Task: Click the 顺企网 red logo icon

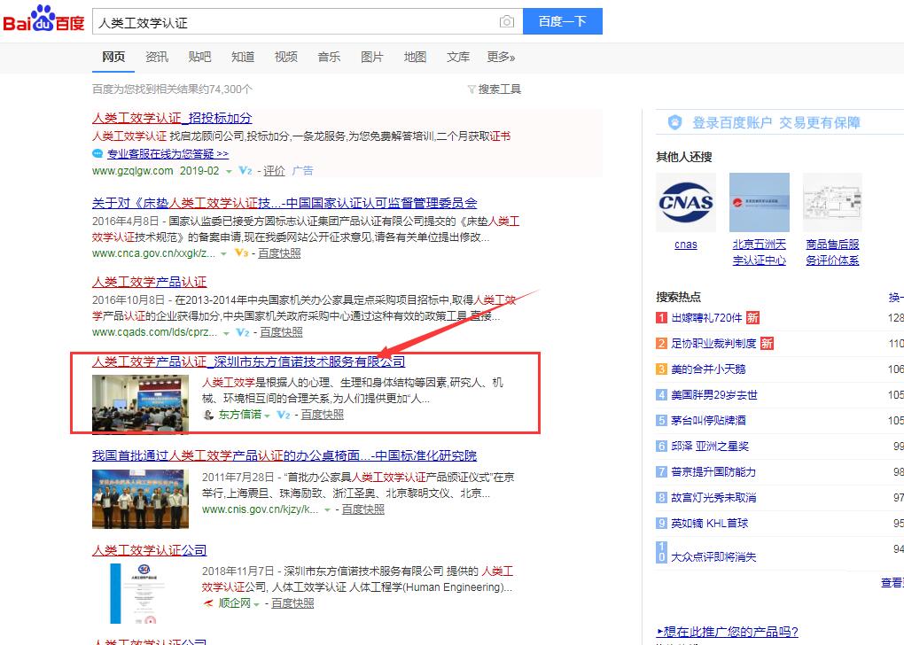Action: pyautogui.click(x=208, y=603)
